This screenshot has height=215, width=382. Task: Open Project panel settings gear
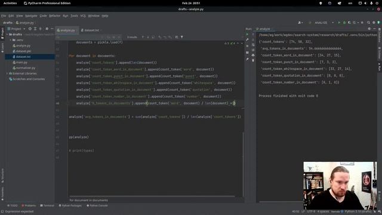pyautogui.click(x=47, y=29)
